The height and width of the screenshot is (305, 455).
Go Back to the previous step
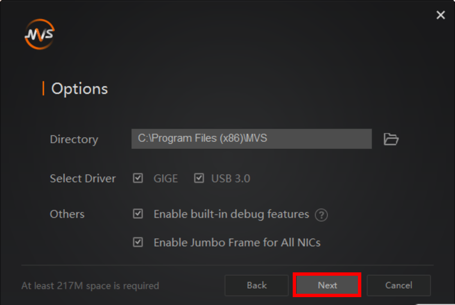[x=257, y=285]
